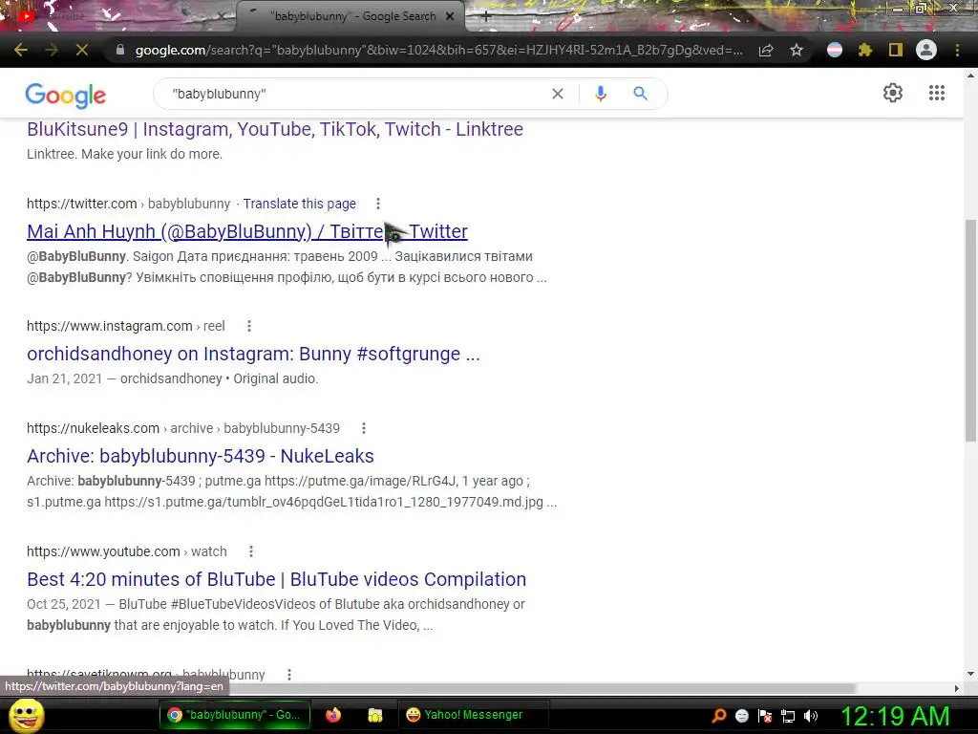
Task: Start voice search with the microphone
Action: point(601,94)
